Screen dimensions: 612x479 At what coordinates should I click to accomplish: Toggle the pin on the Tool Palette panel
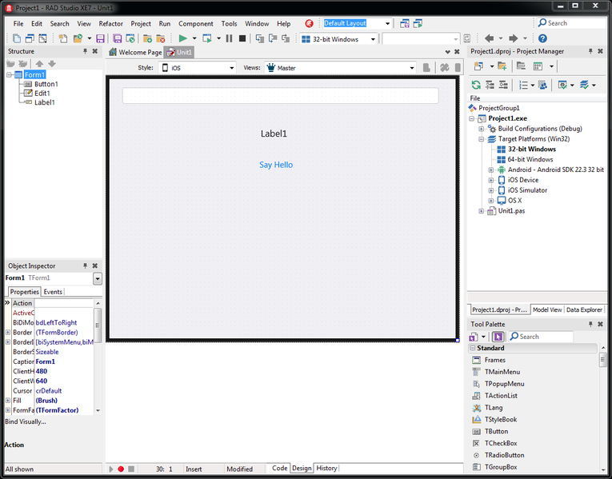(x=590, y=324)
